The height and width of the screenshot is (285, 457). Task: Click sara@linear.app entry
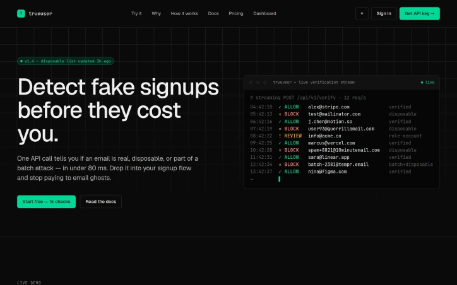pyautogui.click(x=328, y=157)
